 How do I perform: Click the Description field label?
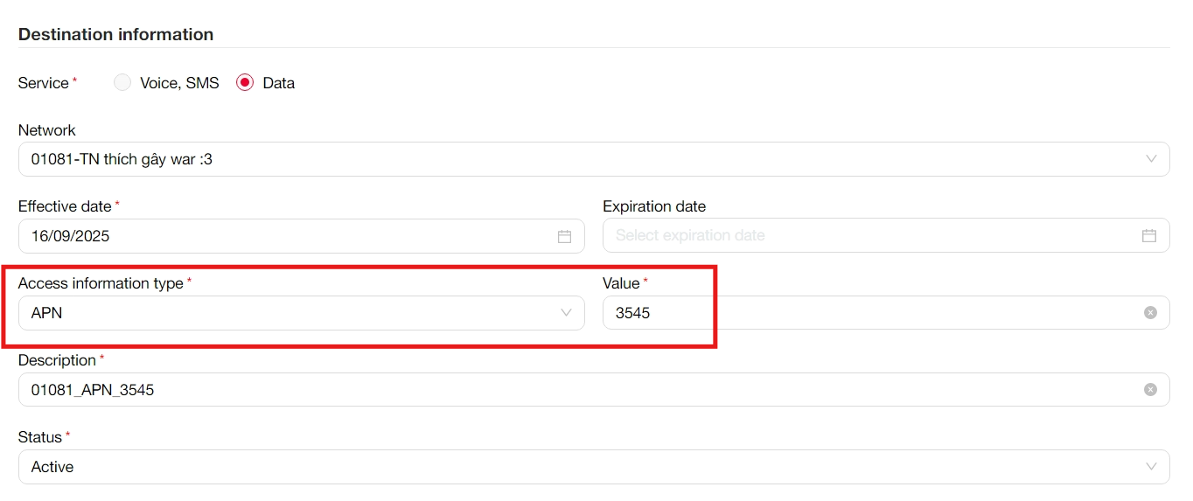coord(57,360)
